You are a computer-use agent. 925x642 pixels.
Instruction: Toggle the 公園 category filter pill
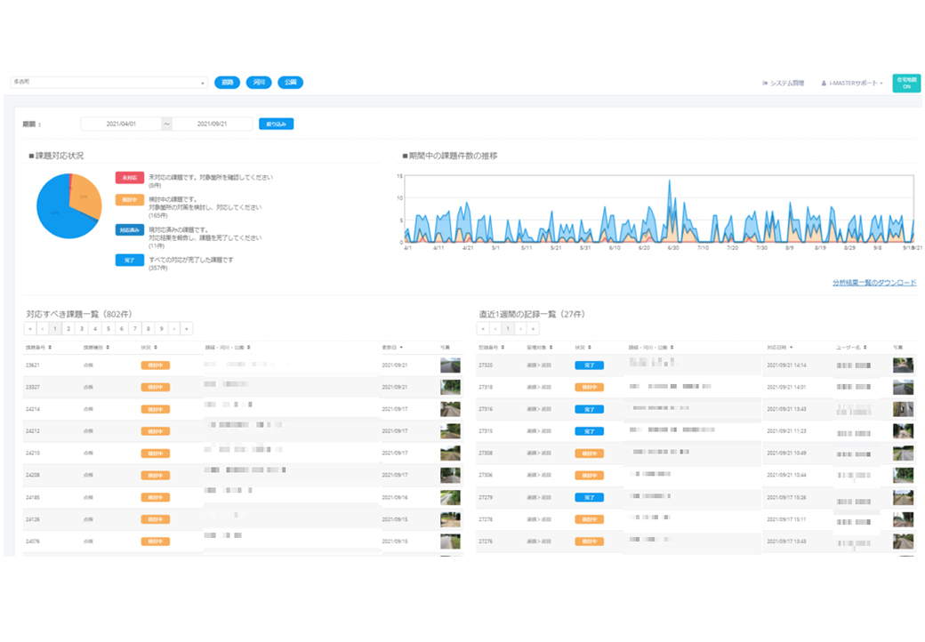click(x=290, y=83)
